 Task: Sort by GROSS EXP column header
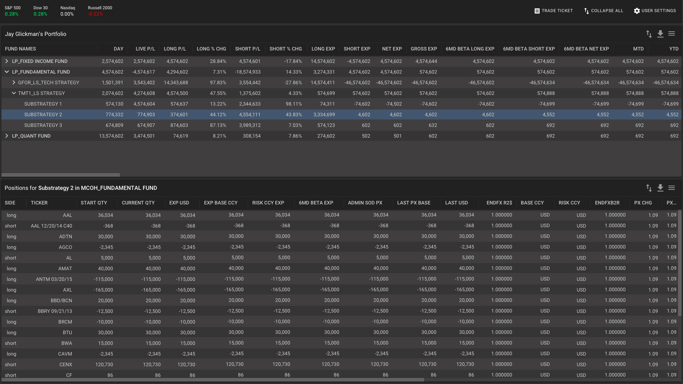(424, 49)
